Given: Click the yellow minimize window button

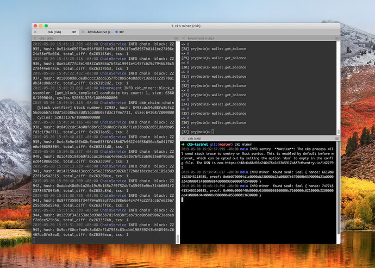Looking at the screenshot, I should click(41, 26).
